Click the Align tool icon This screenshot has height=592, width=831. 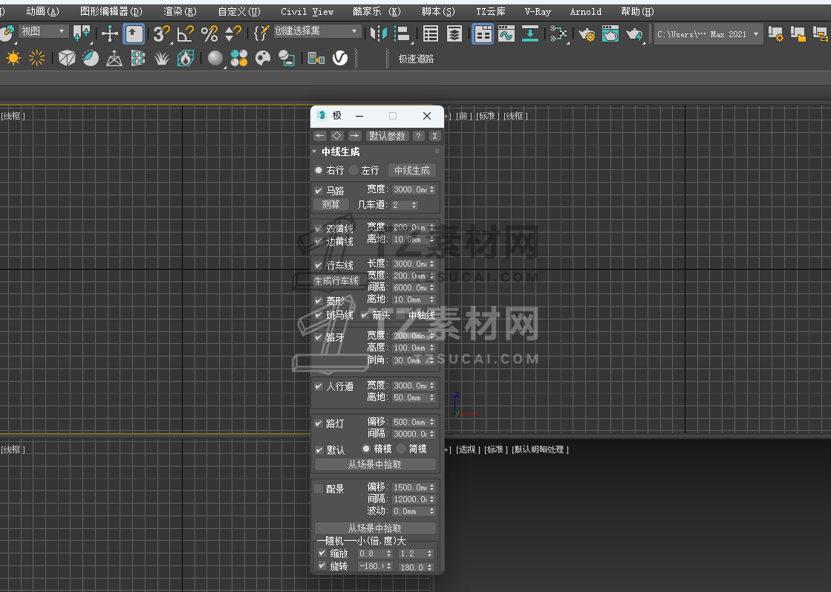pos(403,34)
